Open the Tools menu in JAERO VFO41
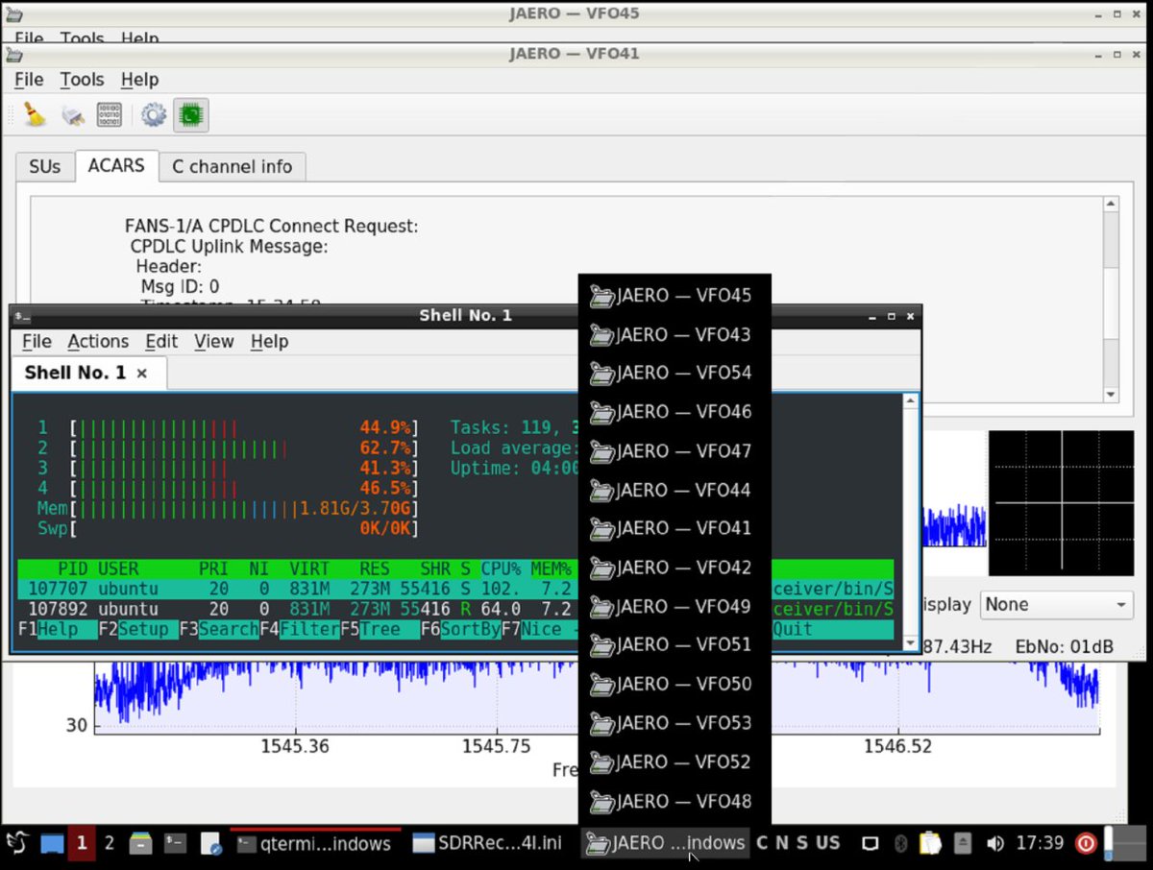This screenshot has height=870, width=1153. [x=82, y=80]
